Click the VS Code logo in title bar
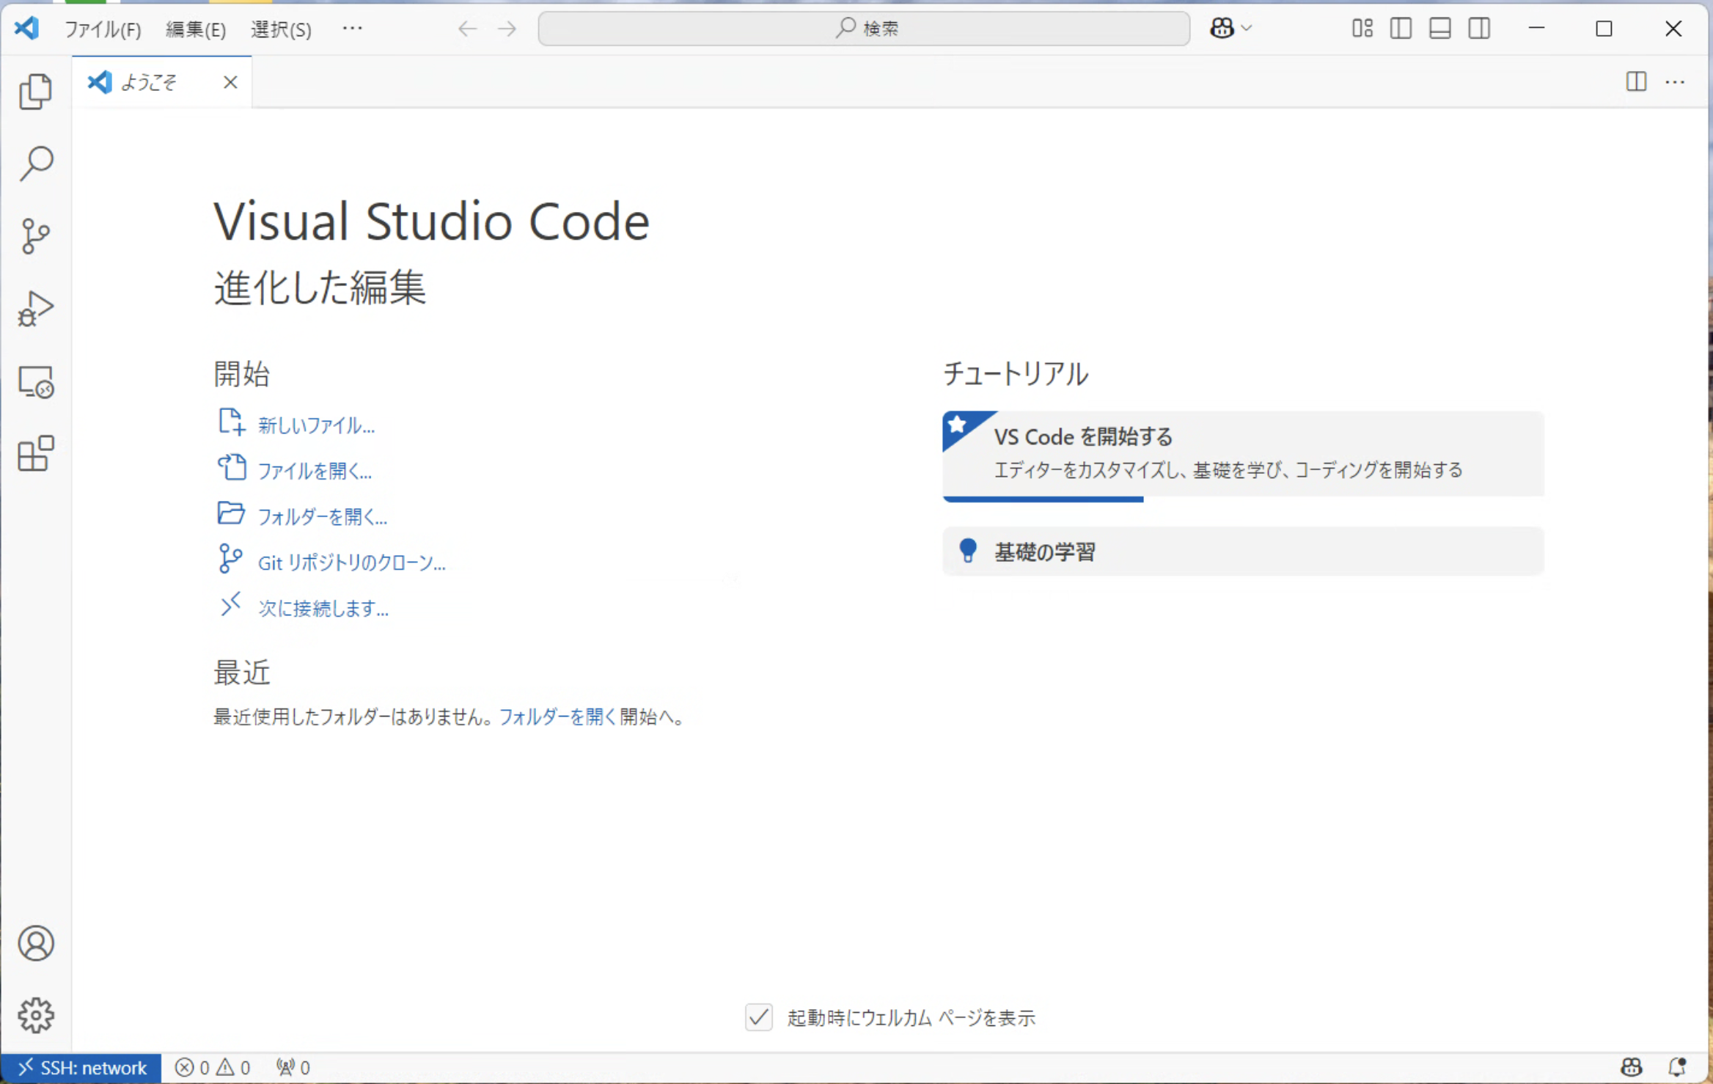 click(x=26, y=29)
